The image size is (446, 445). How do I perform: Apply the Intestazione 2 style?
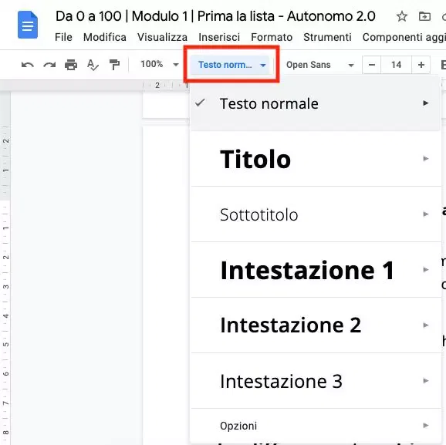point(316,325)
